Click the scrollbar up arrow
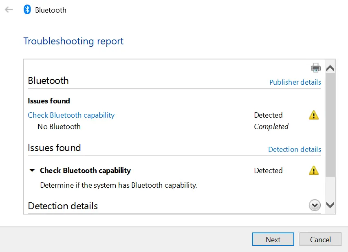 point(330,68)
